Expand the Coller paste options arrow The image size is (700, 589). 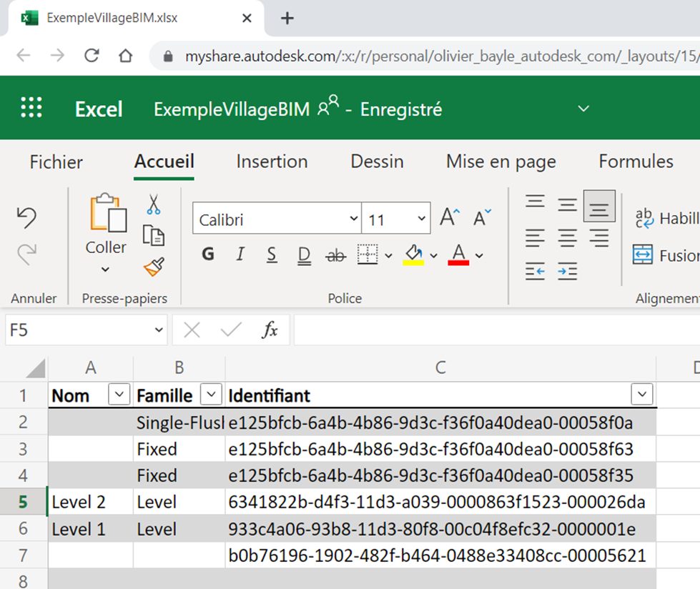click(105, 269)
